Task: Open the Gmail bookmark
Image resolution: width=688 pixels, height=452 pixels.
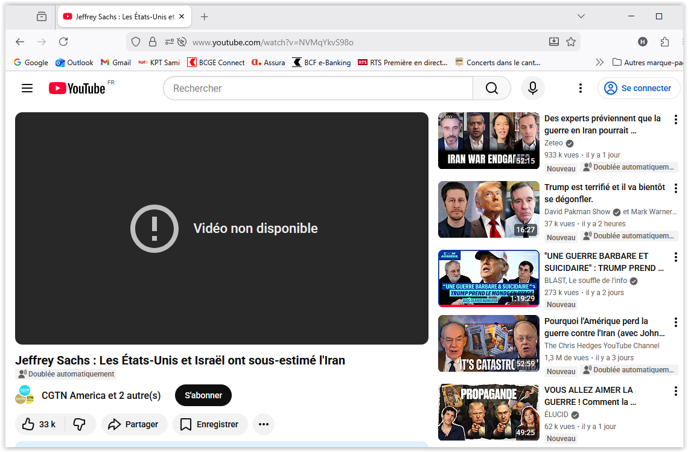Action: click(115, 62)
